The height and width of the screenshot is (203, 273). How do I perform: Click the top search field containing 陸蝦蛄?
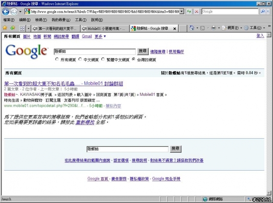(x=95, y=52)
